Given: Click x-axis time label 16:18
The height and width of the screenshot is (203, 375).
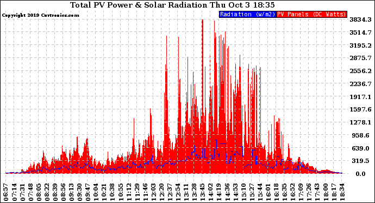Looking at the screenshot, I should pos(276,192).
